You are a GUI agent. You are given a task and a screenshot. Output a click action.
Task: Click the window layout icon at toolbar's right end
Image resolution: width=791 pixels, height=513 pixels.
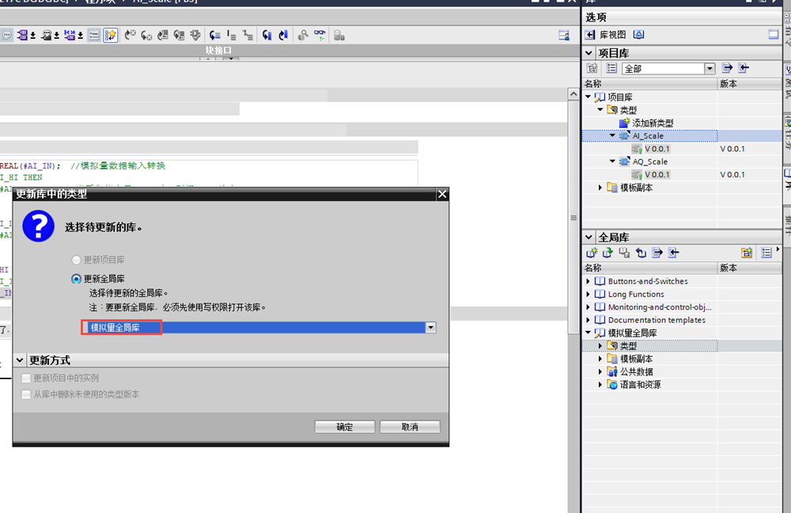coord(564,36)
